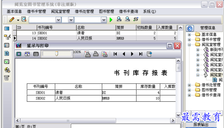Click the archive box icon in left sidebar

[x=7, y=78]
